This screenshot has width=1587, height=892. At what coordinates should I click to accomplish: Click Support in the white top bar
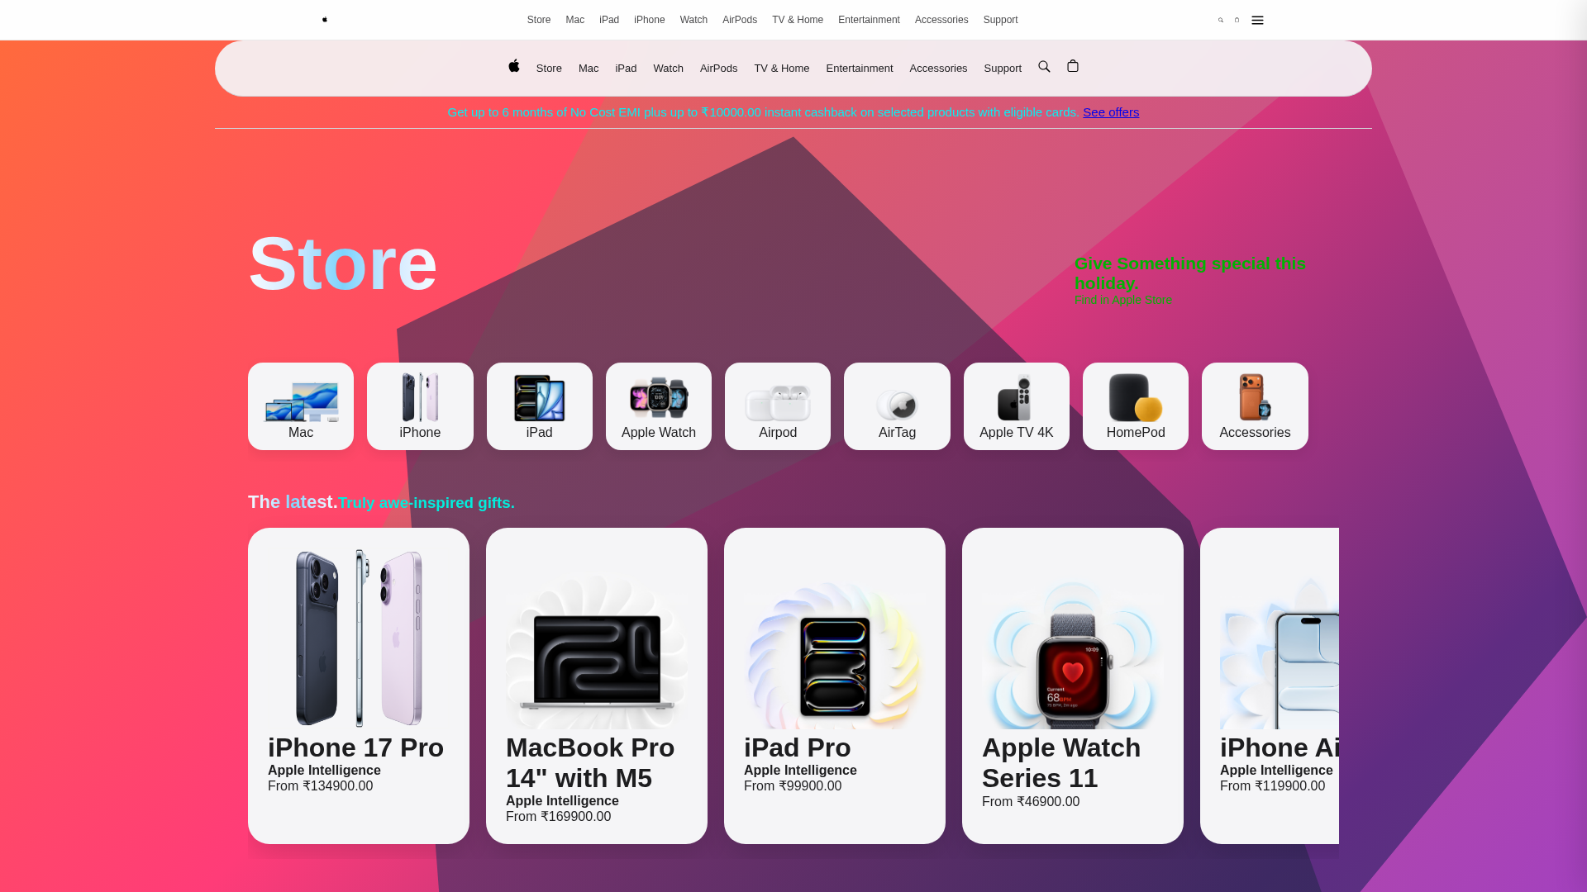tap(1001, 20)
